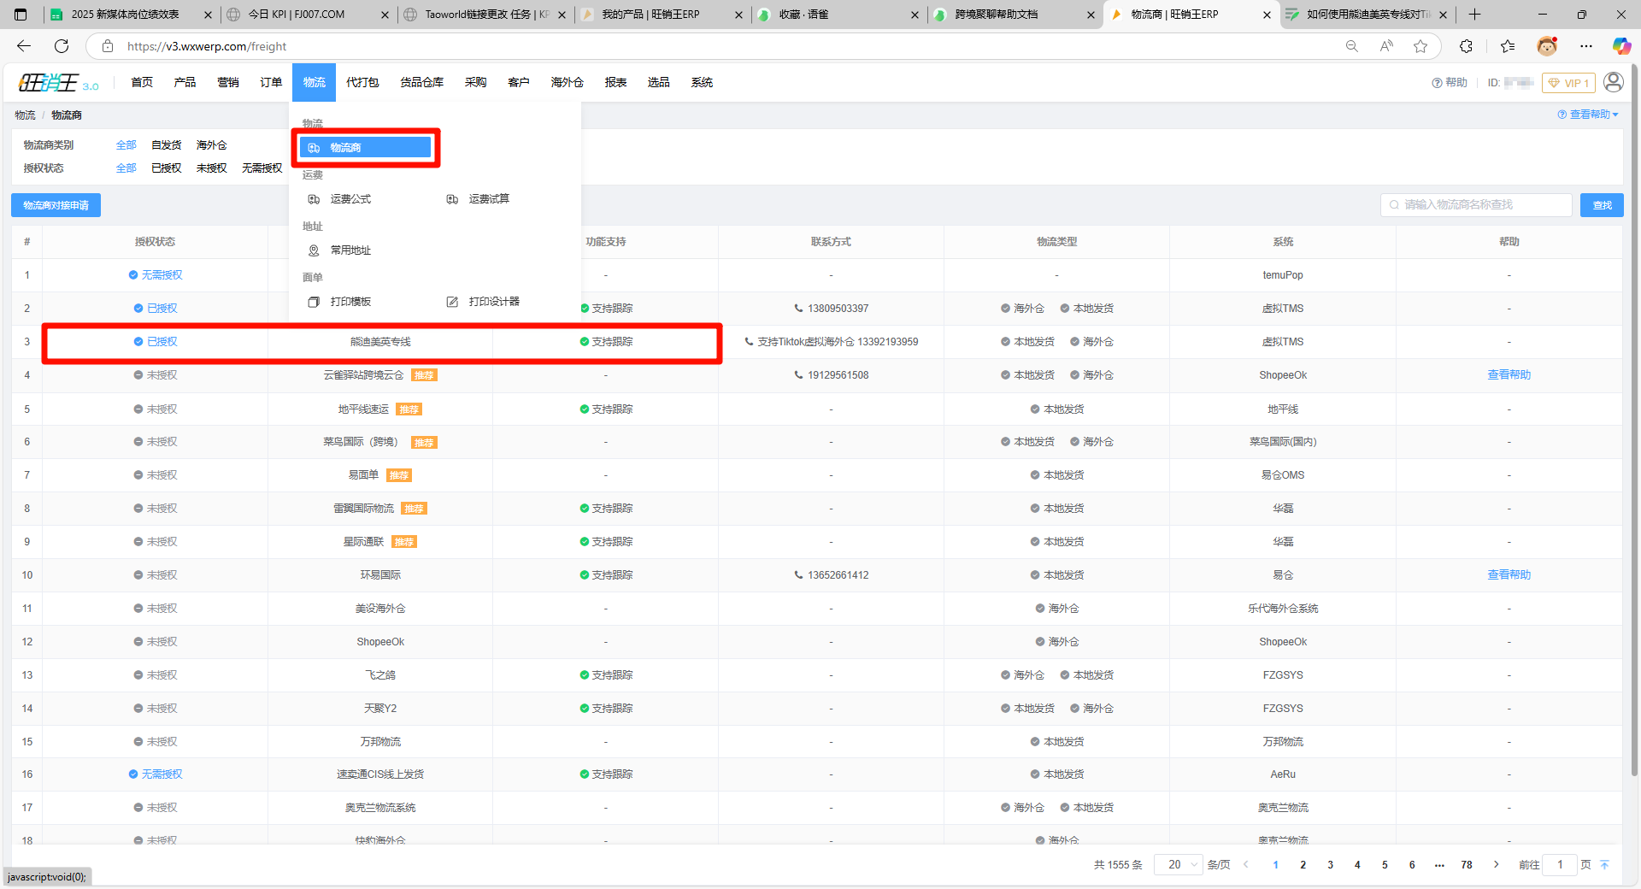
Task: Click the browser back arrow
Action: point(24,46)
